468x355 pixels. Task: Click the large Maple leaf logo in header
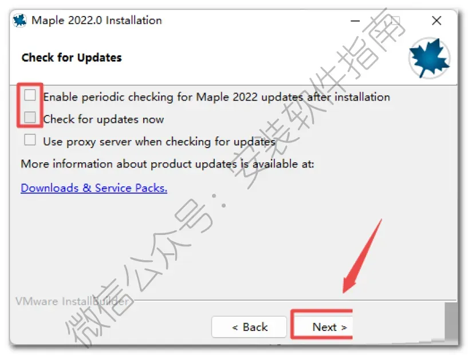click(429, 58)
